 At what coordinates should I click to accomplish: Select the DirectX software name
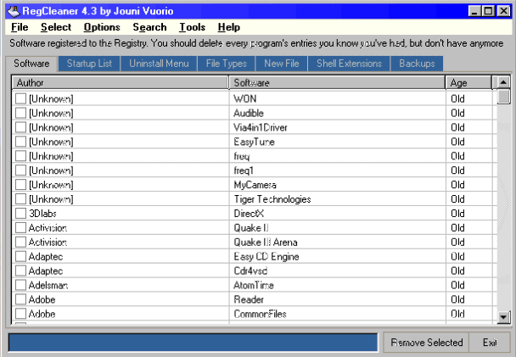point(249,214)
